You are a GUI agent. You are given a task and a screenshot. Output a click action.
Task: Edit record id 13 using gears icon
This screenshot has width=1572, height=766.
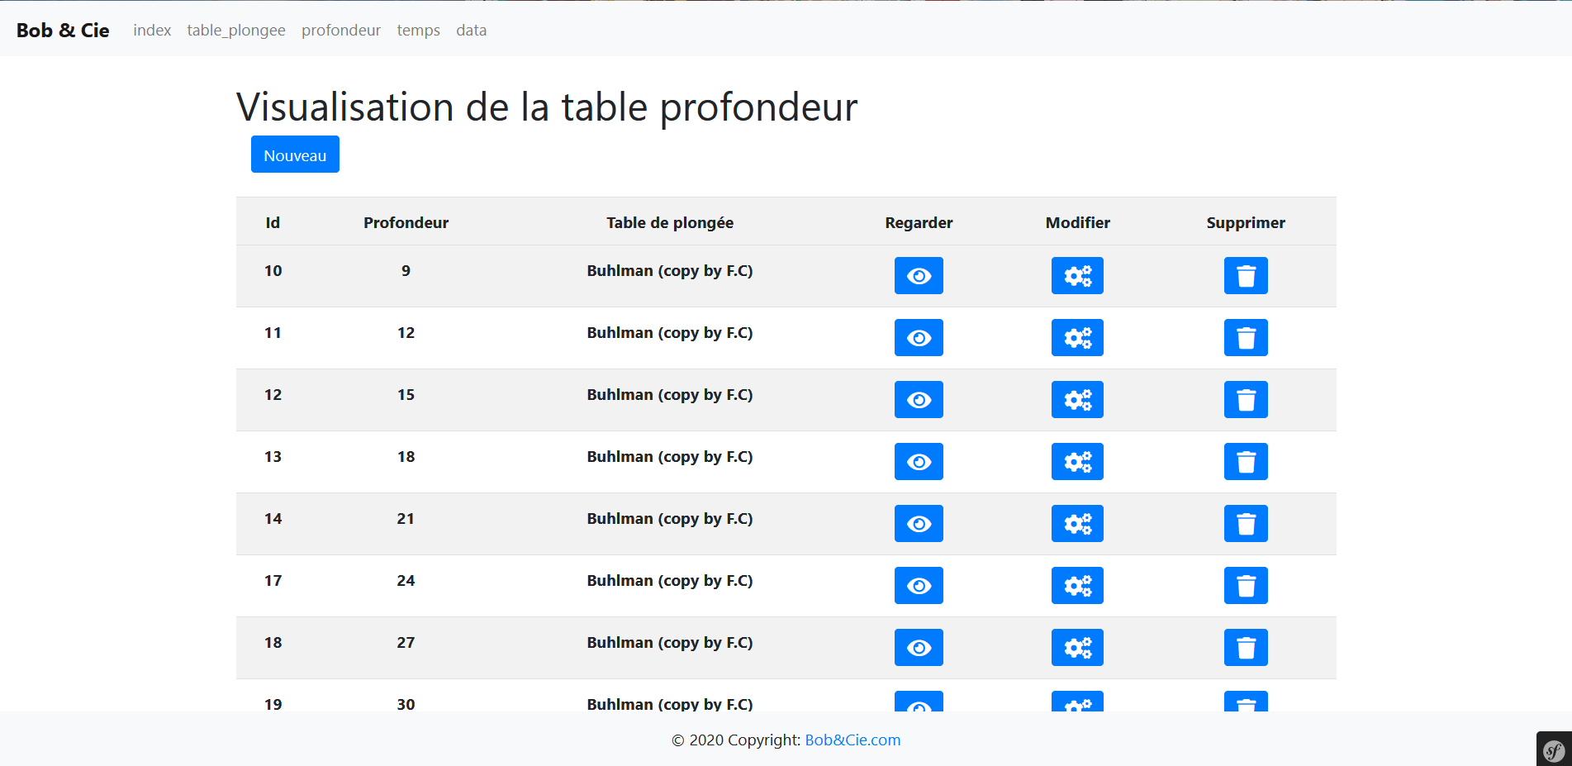[x=1077, y=461]
